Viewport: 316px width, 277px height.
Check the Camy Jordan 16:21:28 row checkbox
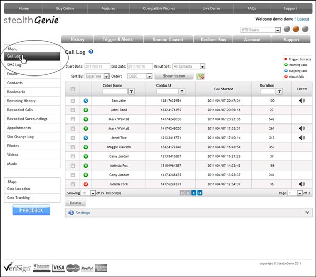point(73,157)
